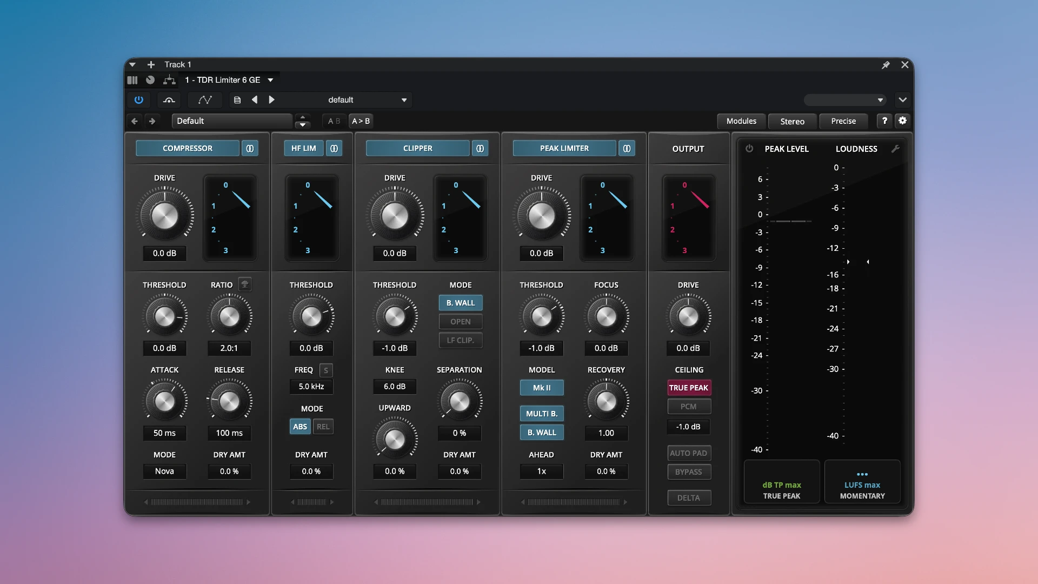Click the Peak Limiter stereo link icon
Screen dimensions: 1038x584
pyautogui.click(x=627, y=148)
